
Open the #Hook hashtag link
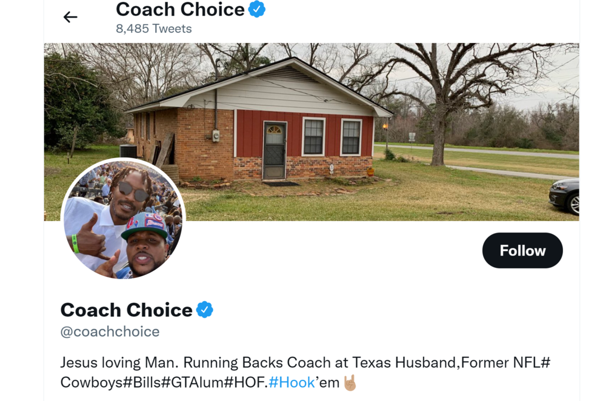tap(291, 382)
